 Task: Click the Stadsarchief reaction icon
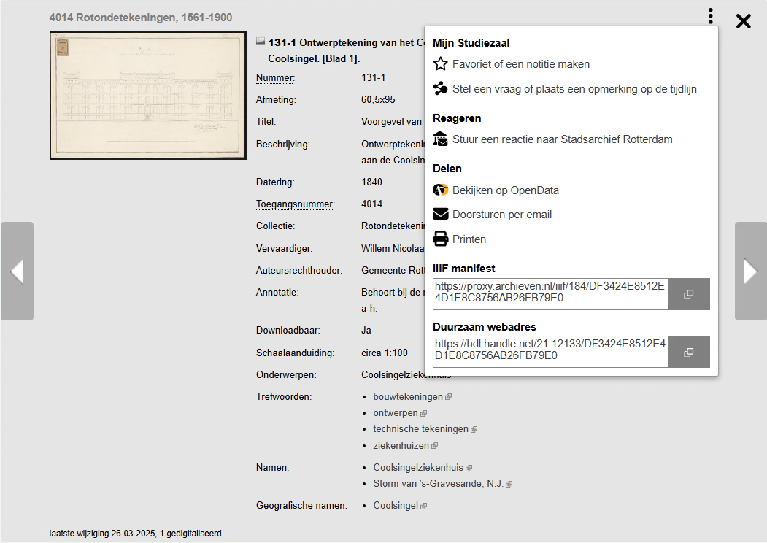pos(440,139)
